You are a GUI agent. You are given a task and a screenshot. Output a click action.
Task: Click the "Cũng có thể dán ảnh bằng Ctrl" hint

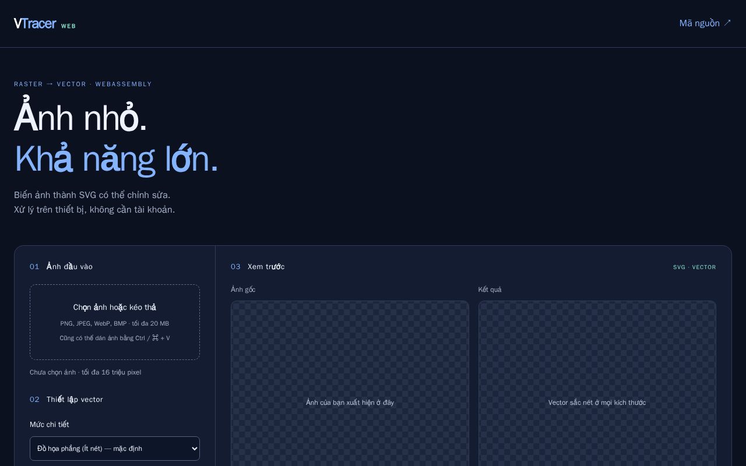(115, 338)
